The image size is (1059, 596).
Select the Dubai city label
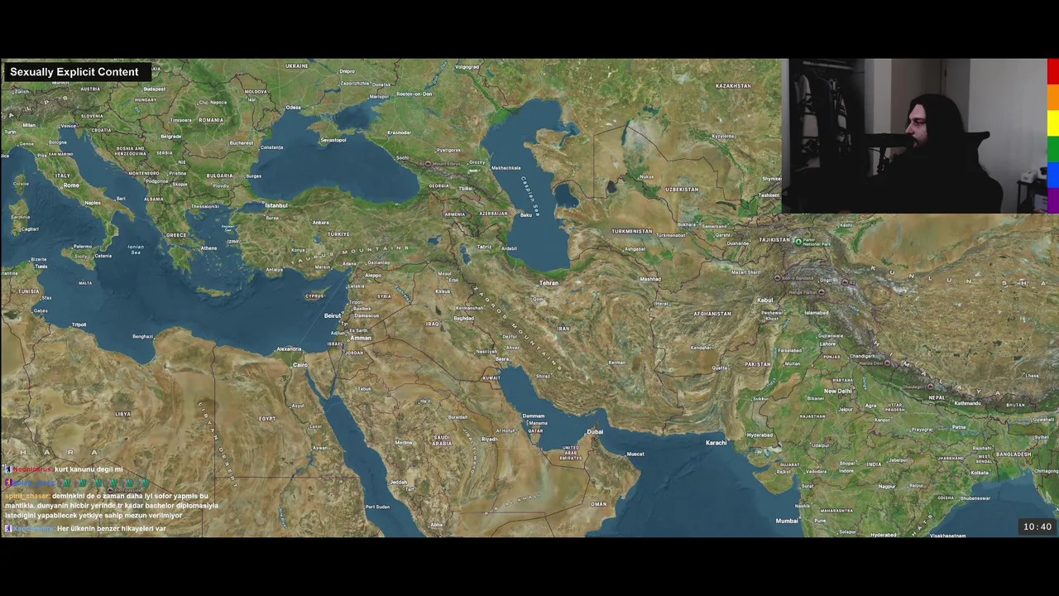pyautogui.click(x=595, y=431)
